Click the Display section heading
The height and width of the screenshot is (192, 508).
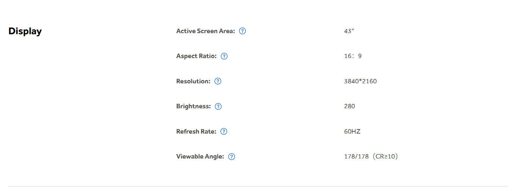(x=25, y=31)
